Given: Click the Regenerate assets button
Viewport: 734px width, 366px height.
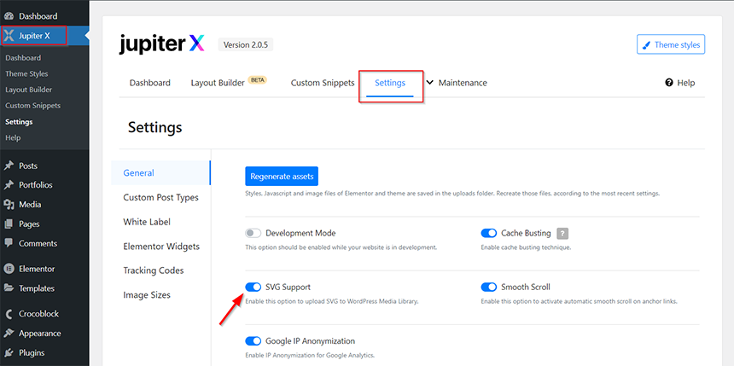Looking at the screenshot, I should point(282,177).
